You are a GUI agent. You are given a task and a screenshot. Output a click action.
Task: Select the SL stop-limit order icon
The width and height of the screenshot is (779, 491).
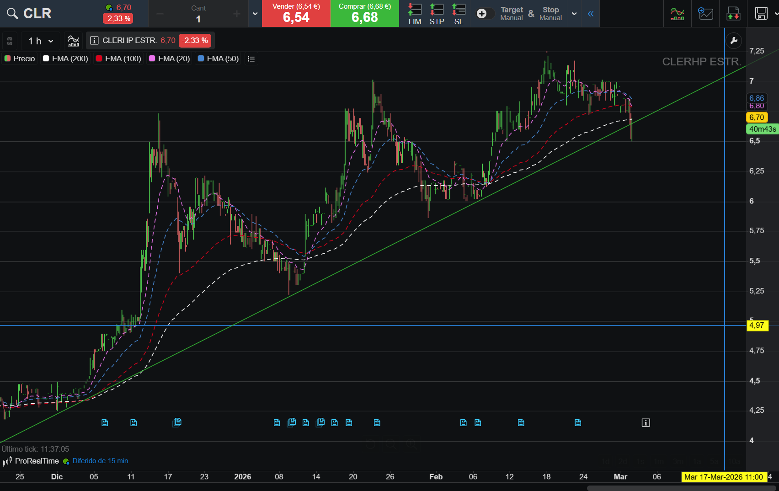(x=459, y=14)
